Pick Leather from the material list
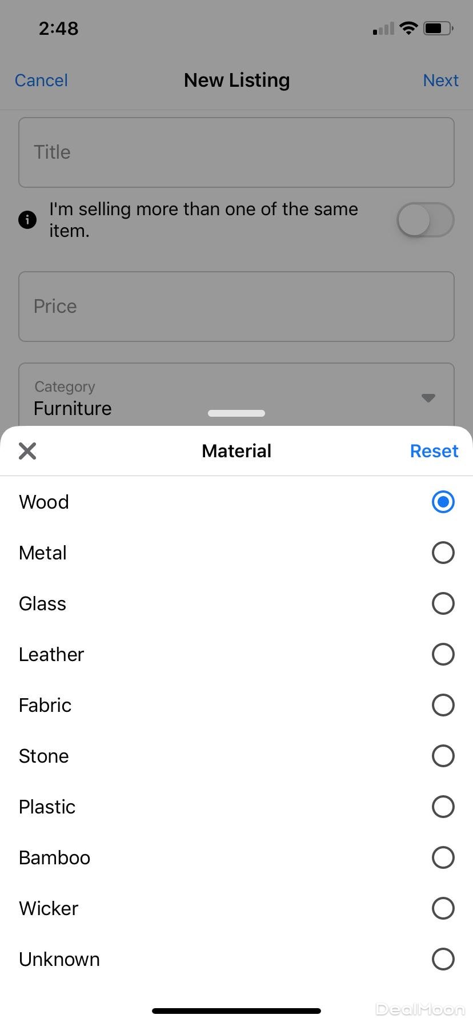 (x=443, y=654)
